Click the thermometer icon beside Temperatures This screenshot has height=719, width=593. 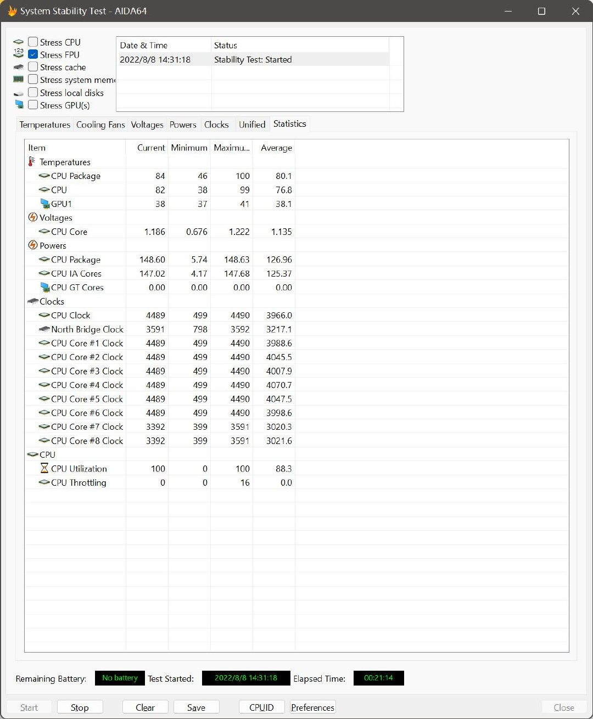(32, 161)
